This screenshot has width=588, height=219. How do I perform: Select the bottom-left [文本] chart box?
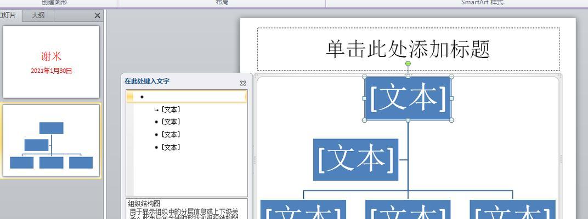[303, 209]
